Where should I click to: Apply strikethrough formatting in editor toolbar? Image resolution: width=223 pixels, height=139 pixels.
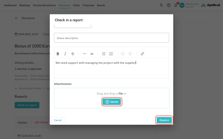73,54
